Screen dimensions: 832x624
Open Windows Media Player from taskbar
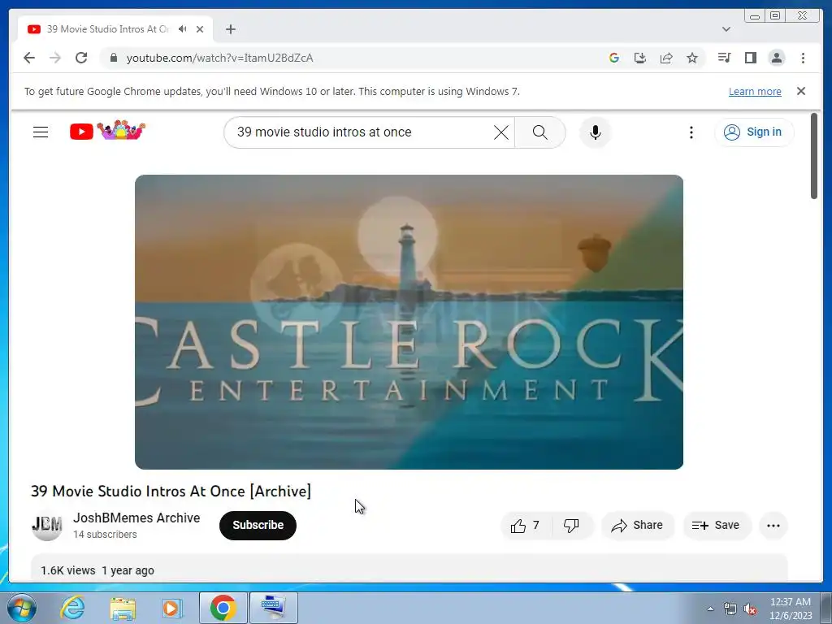click(x=171, y=608)
